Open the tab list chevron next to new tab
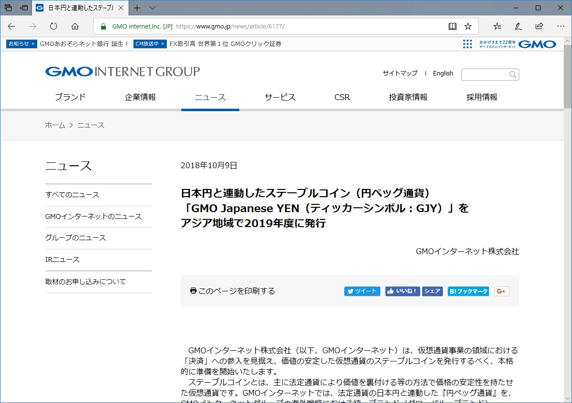This screenshot has height=403, width=572. (152, 8)
